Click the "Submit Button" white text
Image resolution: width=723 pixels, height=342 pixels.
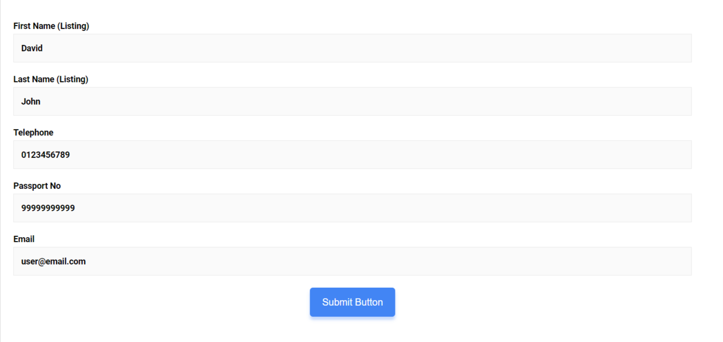[352, 302]
